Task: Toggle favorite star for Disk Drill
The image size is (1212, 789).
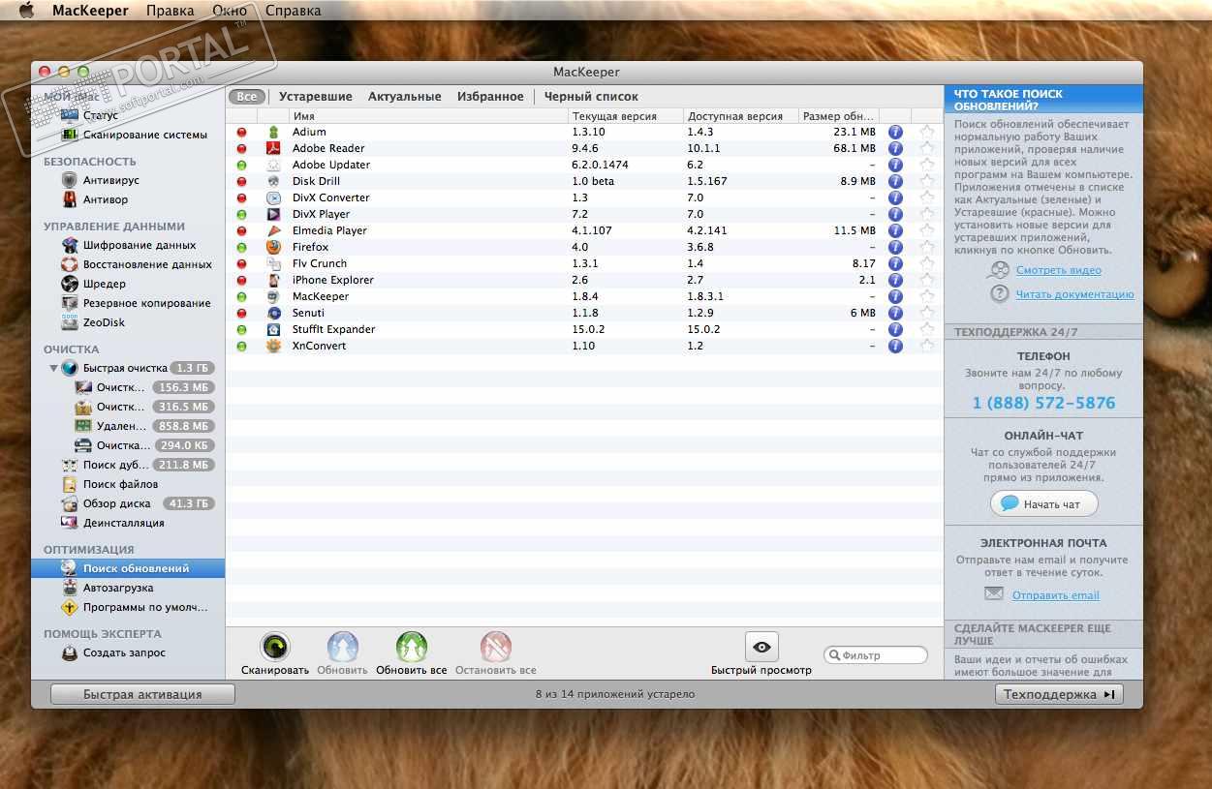Action: coord(927,181)
